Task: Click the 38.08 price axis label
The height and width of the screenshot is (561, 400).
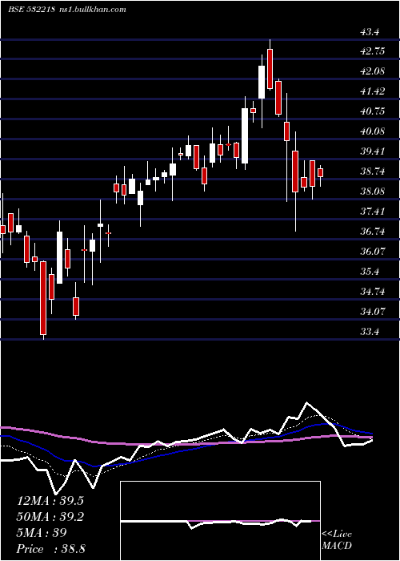Action: click(373, 192)
